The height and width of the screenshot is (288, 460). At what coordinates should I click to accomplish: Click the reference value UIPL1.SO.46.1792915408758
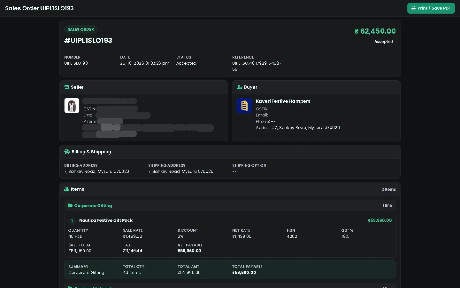coord(257,66)
